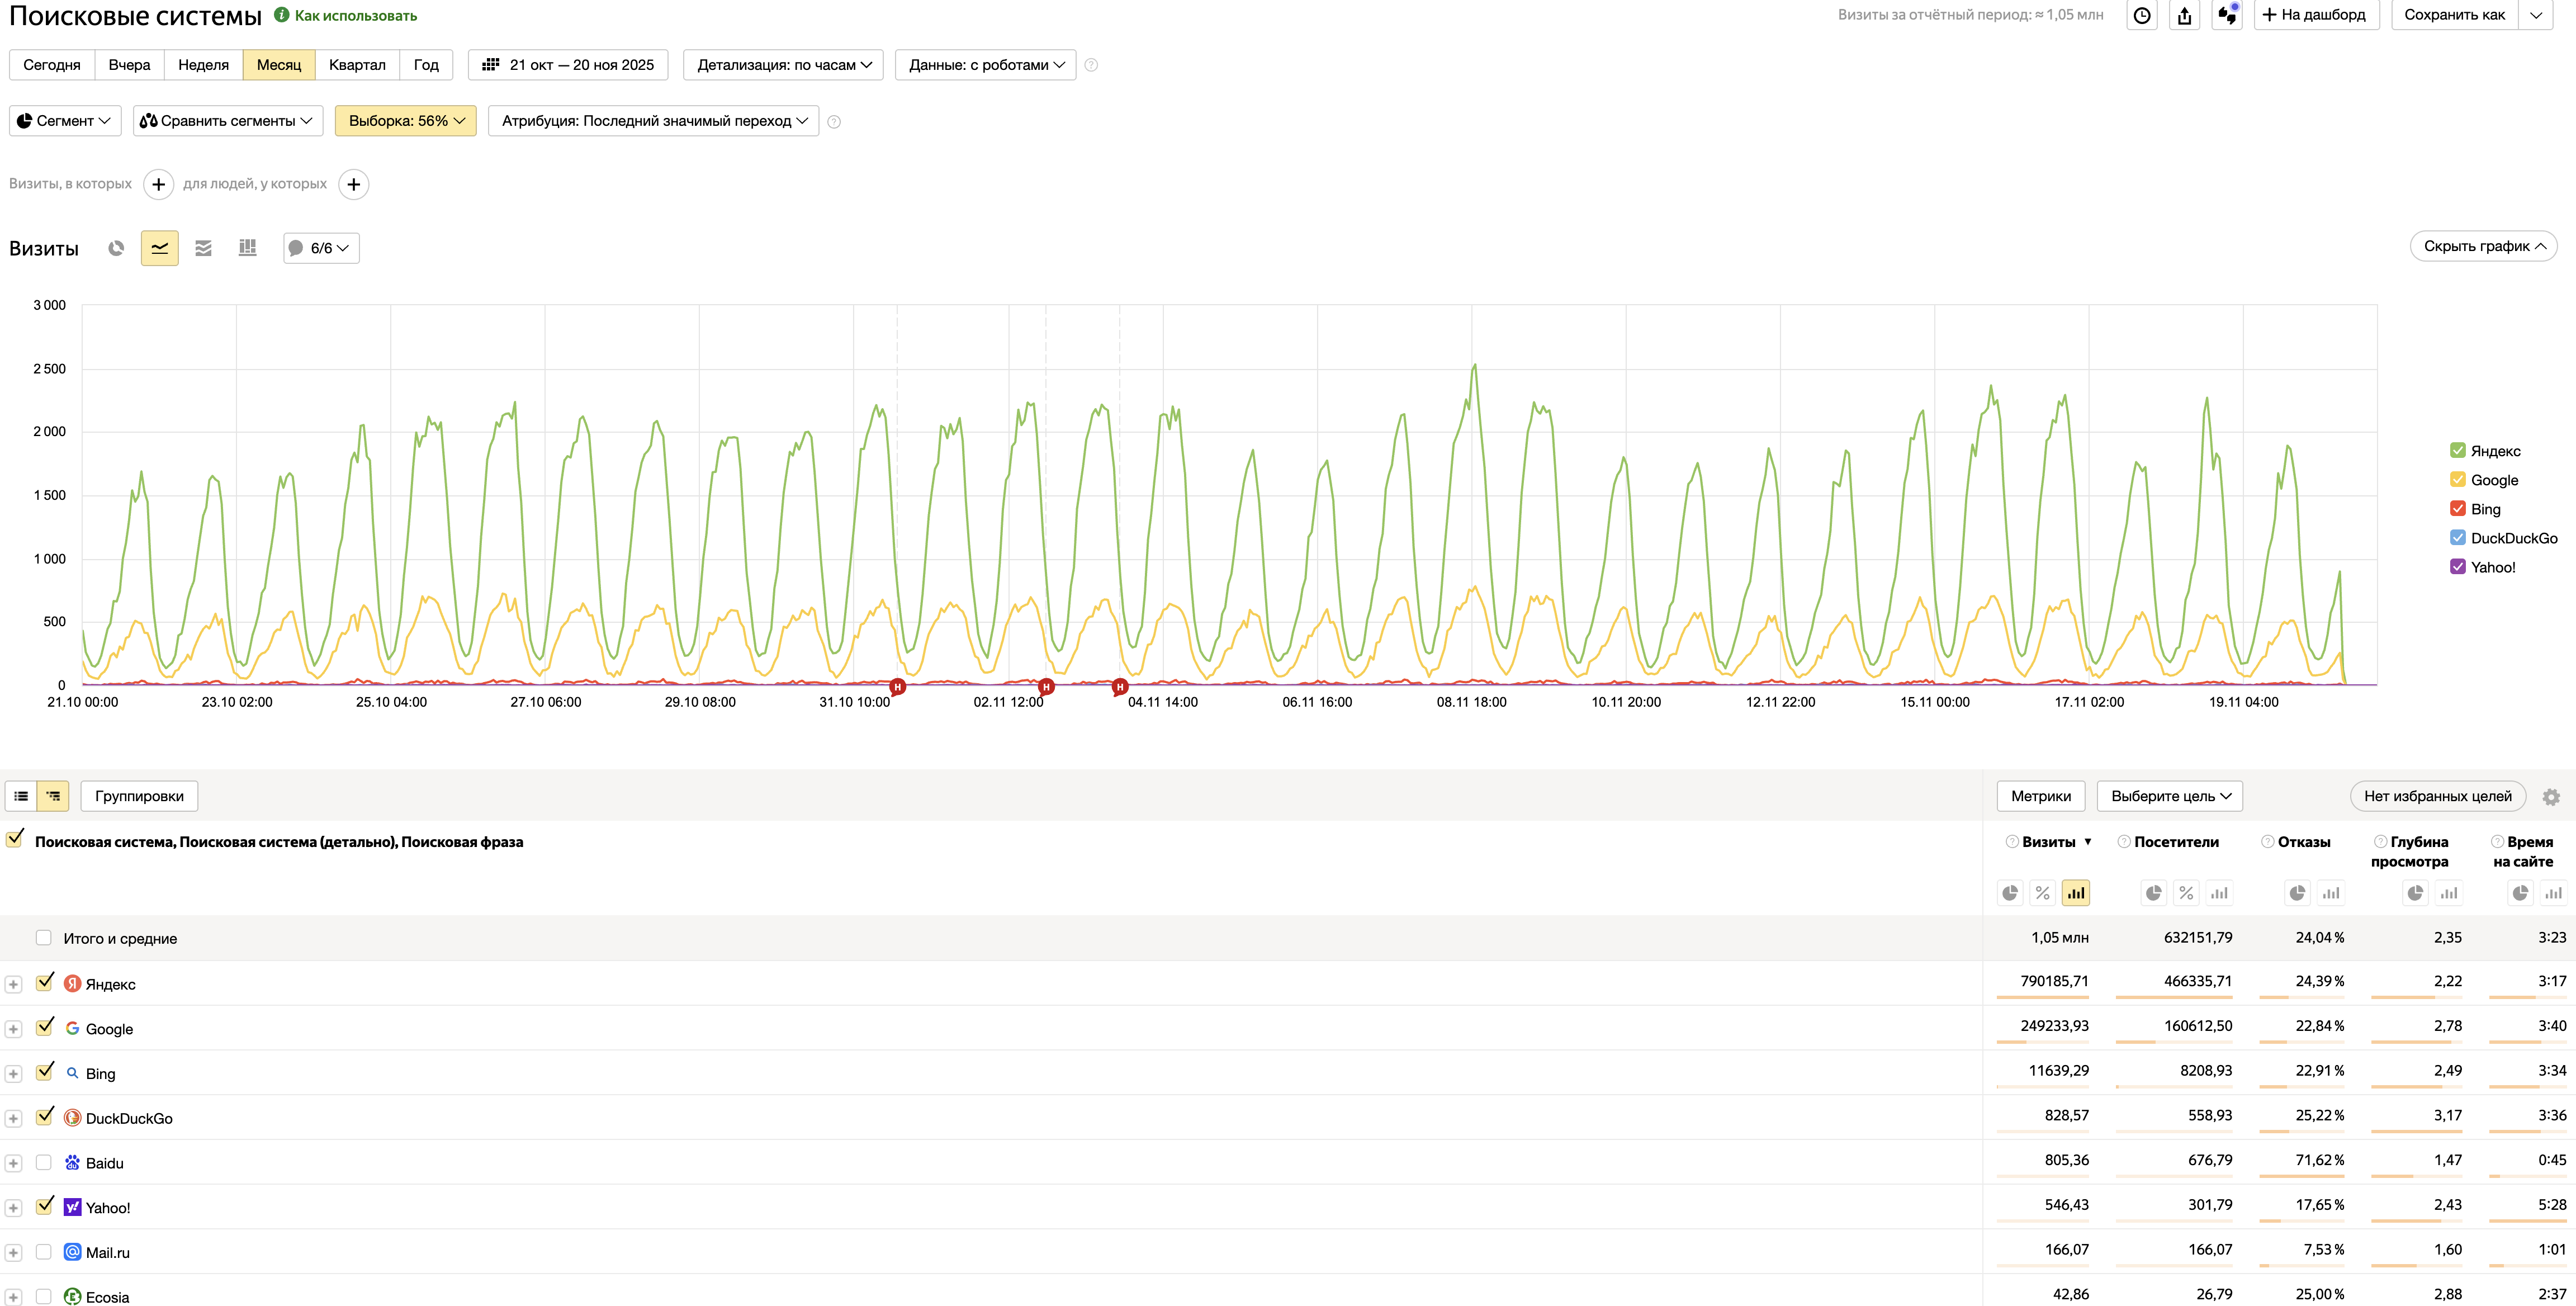Enable the Baidu row checkbox

tap(43, 1162)
